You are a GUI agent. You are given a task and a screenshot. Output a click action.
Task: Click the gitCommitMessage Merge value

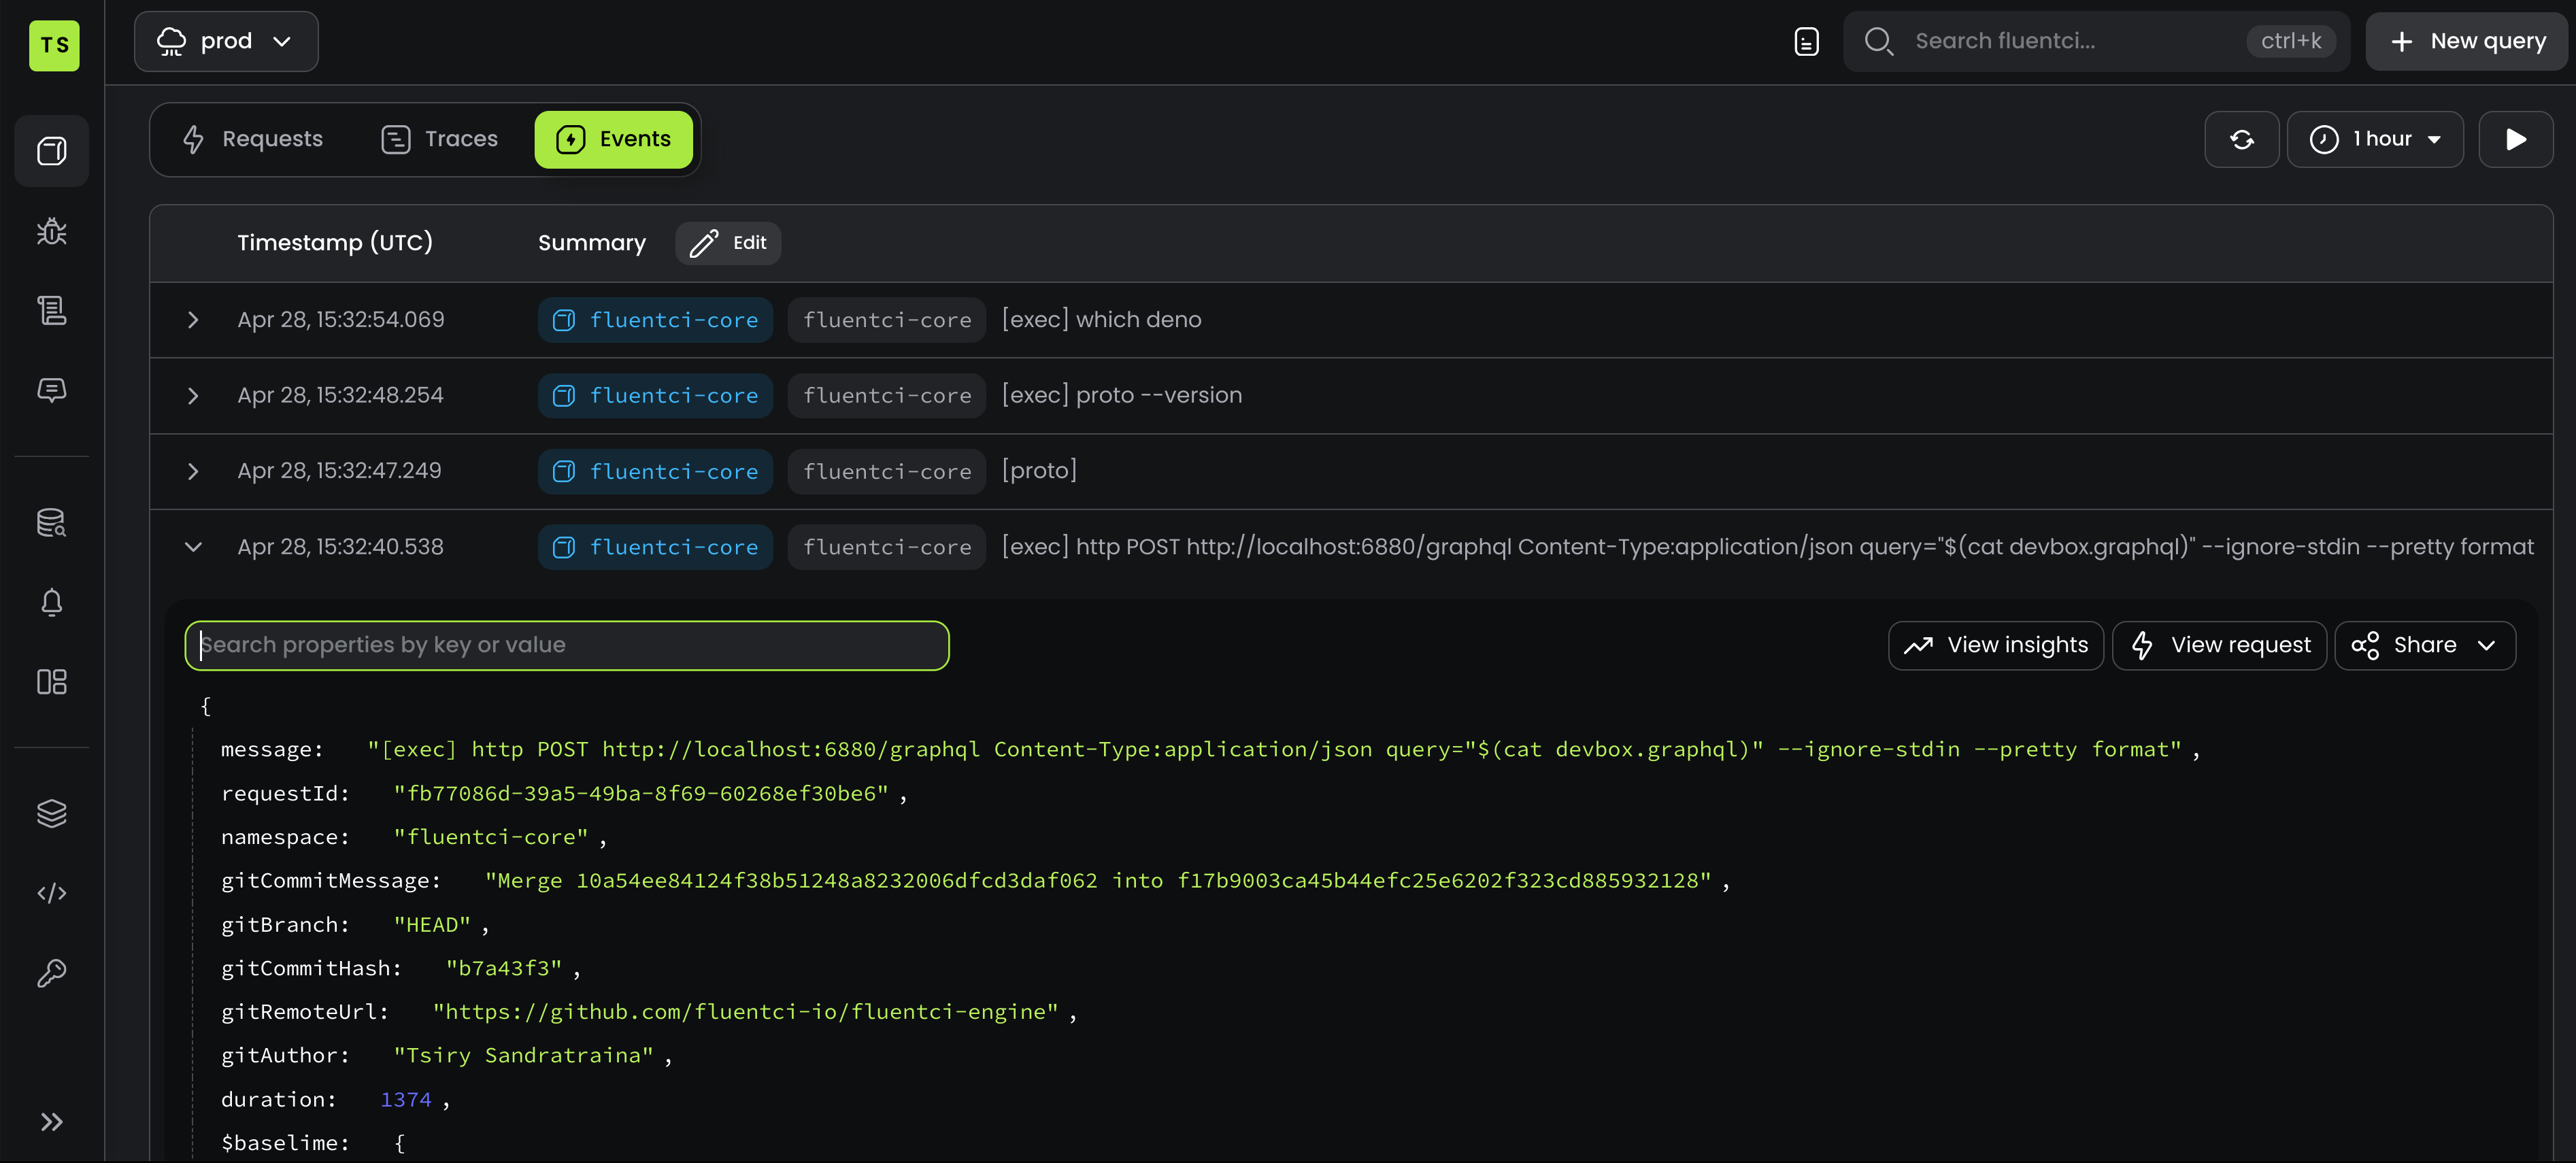coord(1098,881)
